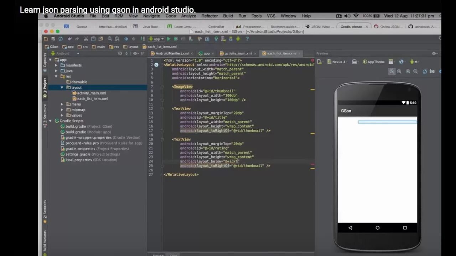Click the Synchronize toolbar icon
The width and height of the screenshot is (456, 256).
61,39
